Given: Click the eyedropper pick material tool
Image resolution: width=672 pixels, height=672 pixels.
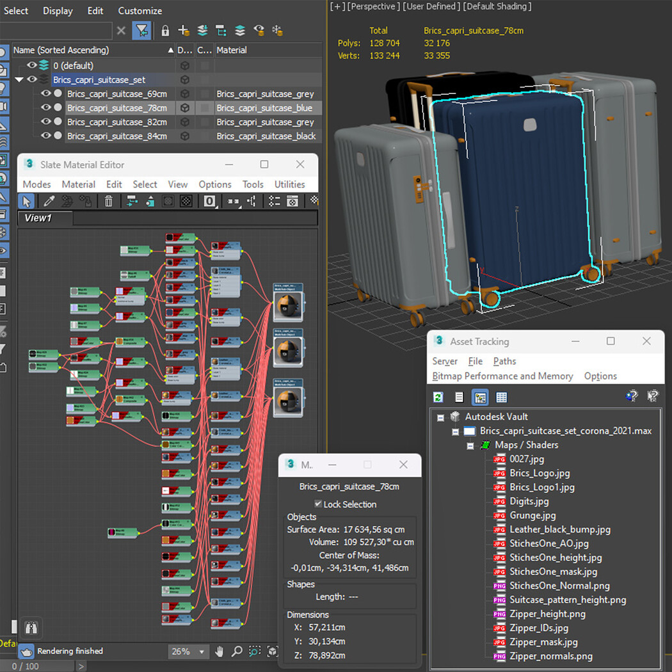Looking at the screenshot, I should click(x=48, y=201).
